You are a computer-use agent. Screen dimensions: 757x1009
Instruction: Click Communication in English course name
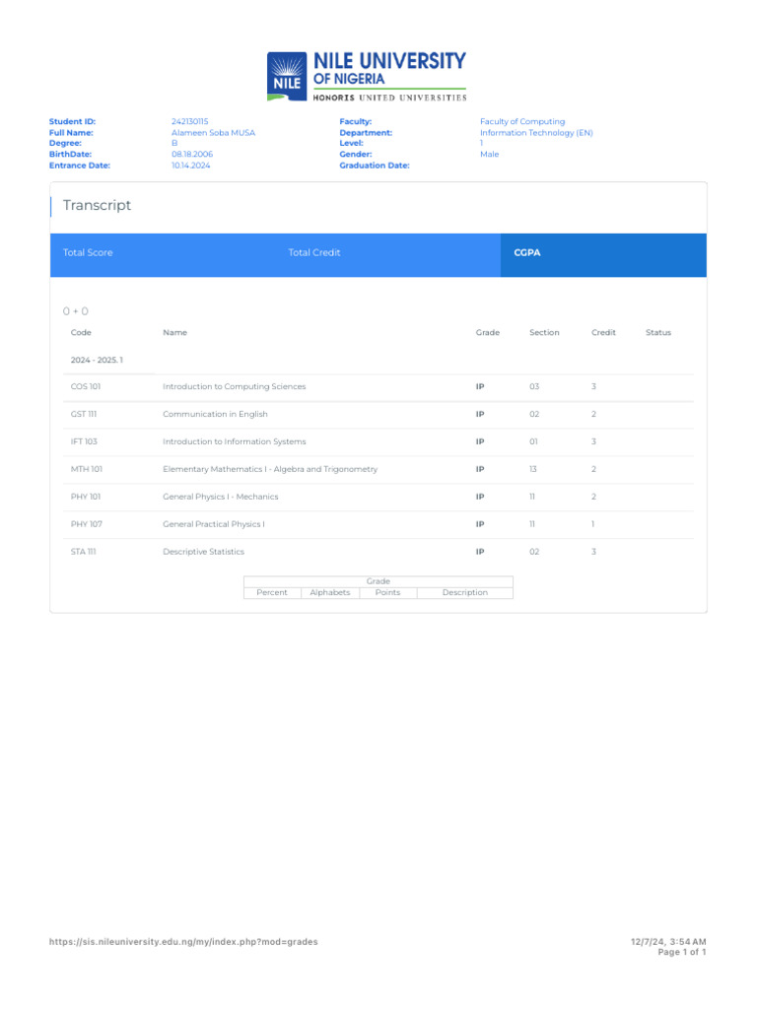point(215,415)
